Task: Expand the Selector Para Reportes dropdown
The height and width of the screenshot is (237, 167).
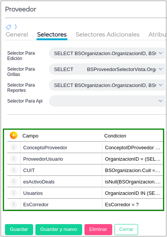Action: [161, 85]
